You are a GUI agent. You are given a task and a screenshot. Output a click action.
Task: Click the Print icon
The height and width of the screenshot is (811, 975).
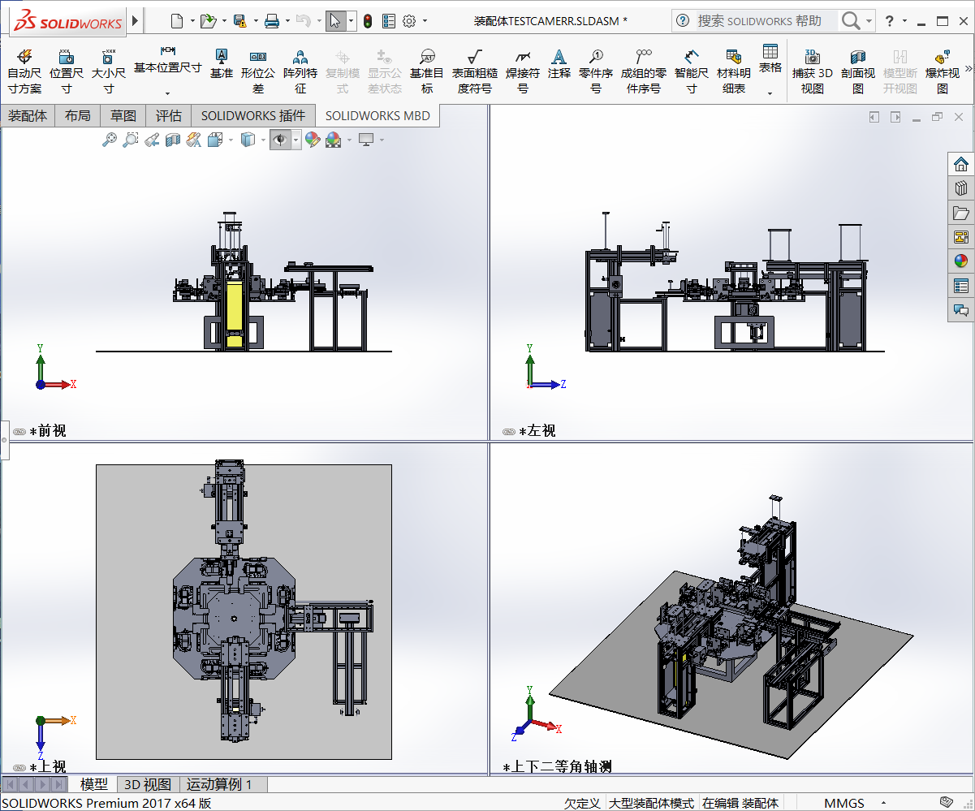[272, 21]
